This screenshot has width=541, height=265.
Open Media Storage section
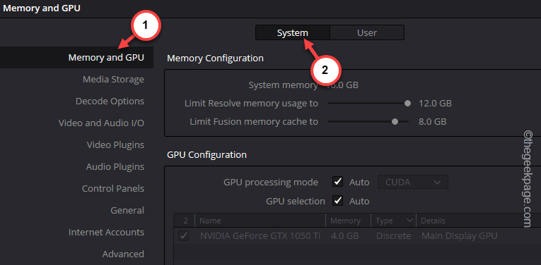coord(113,80)
